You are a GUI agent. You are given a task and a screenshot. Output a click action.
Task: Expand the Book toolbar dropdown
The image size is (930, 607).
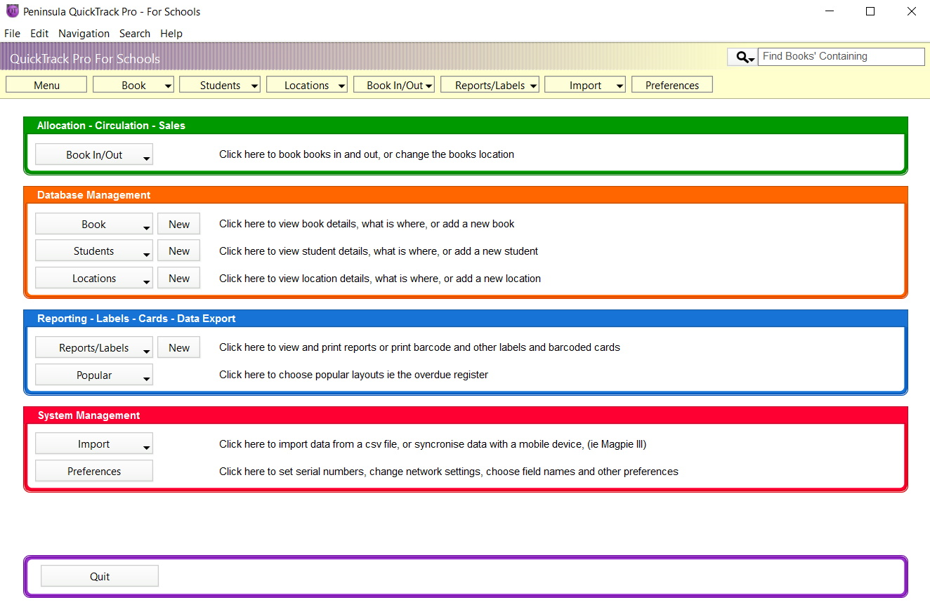click(x=133, y=85)
